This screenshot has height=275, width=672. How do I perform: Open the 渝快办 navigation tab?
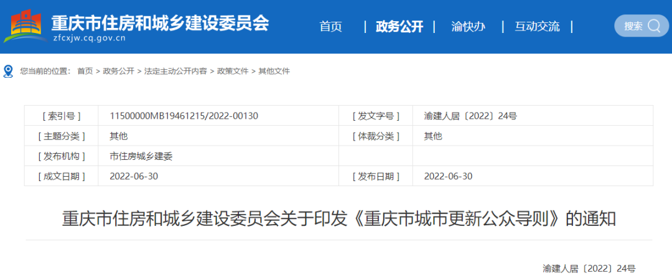pos(468,27)
